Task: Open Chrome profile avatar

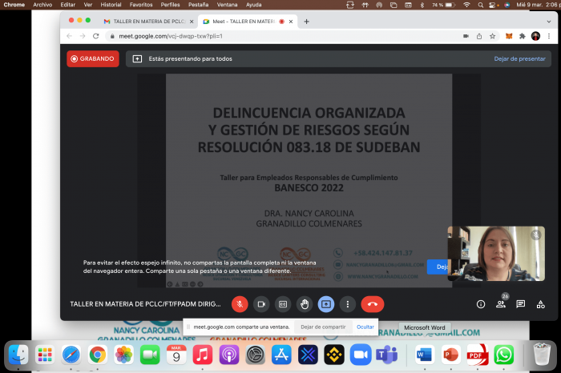Action: point(535,36)
